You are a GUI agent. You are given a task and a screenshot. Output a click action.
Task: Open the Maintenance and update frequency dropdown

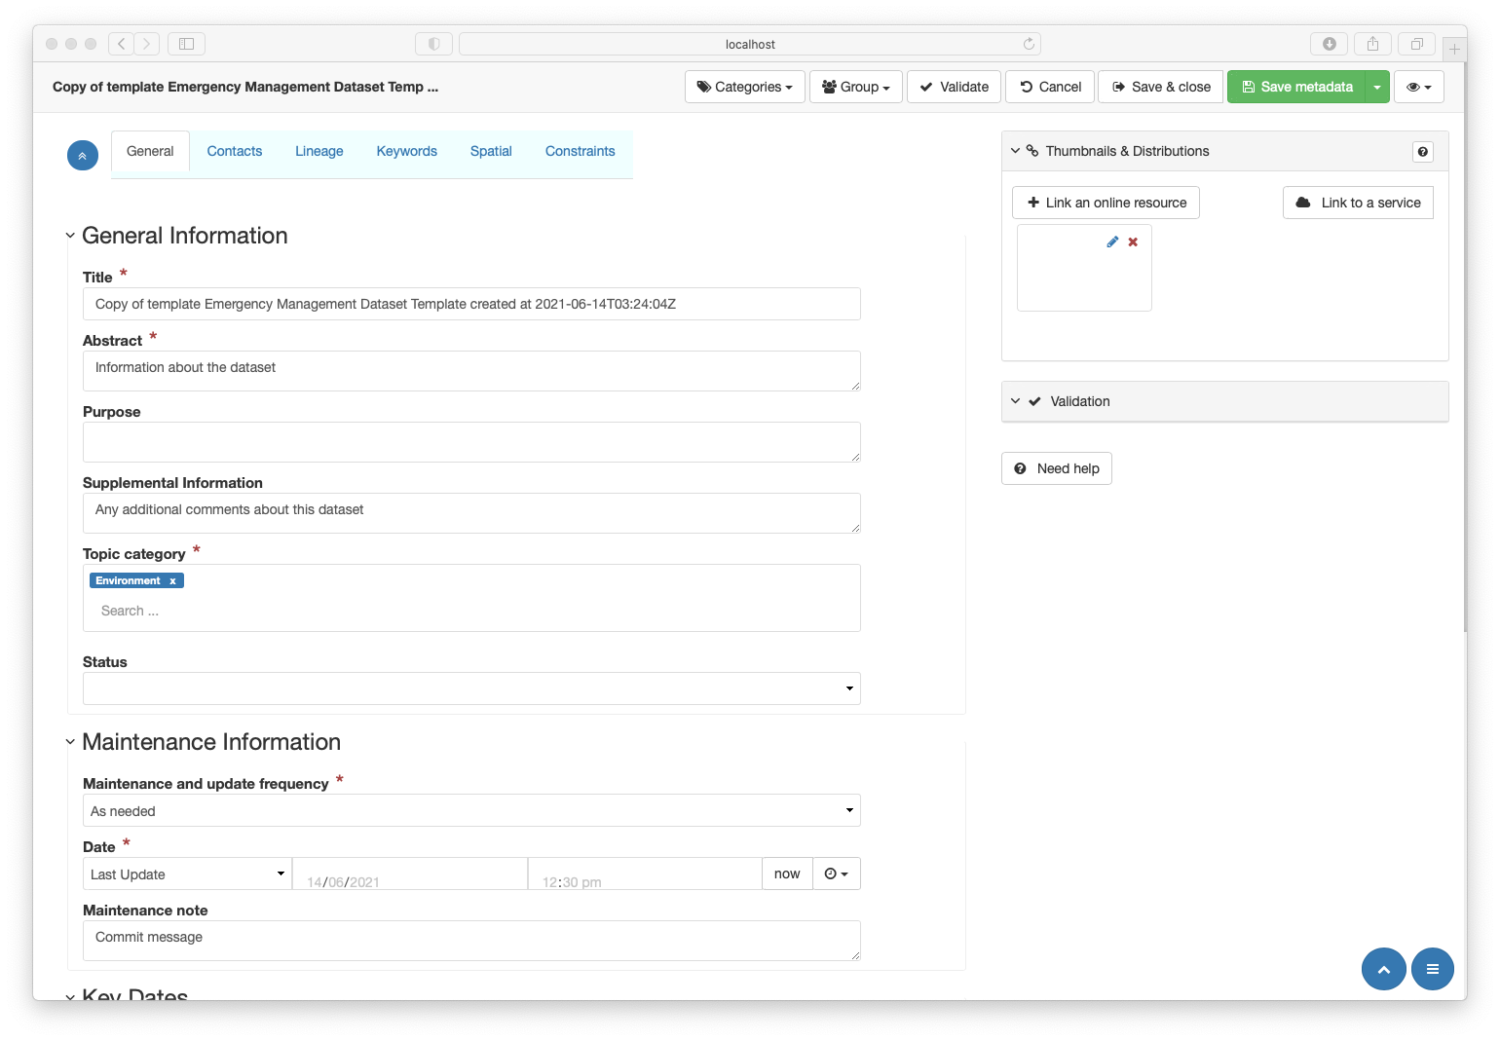click(471, 810)
